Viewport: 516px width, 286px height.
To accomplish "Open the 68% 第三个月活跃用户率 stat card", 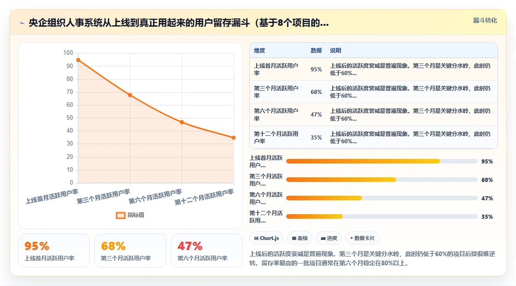I will 130,251.
